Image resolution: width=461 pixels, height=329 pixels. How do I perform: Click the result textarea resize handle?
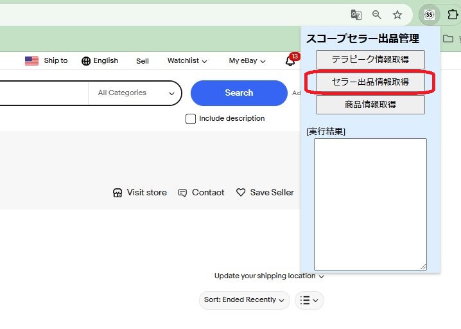pyautogui.click(x=423, y=267)
